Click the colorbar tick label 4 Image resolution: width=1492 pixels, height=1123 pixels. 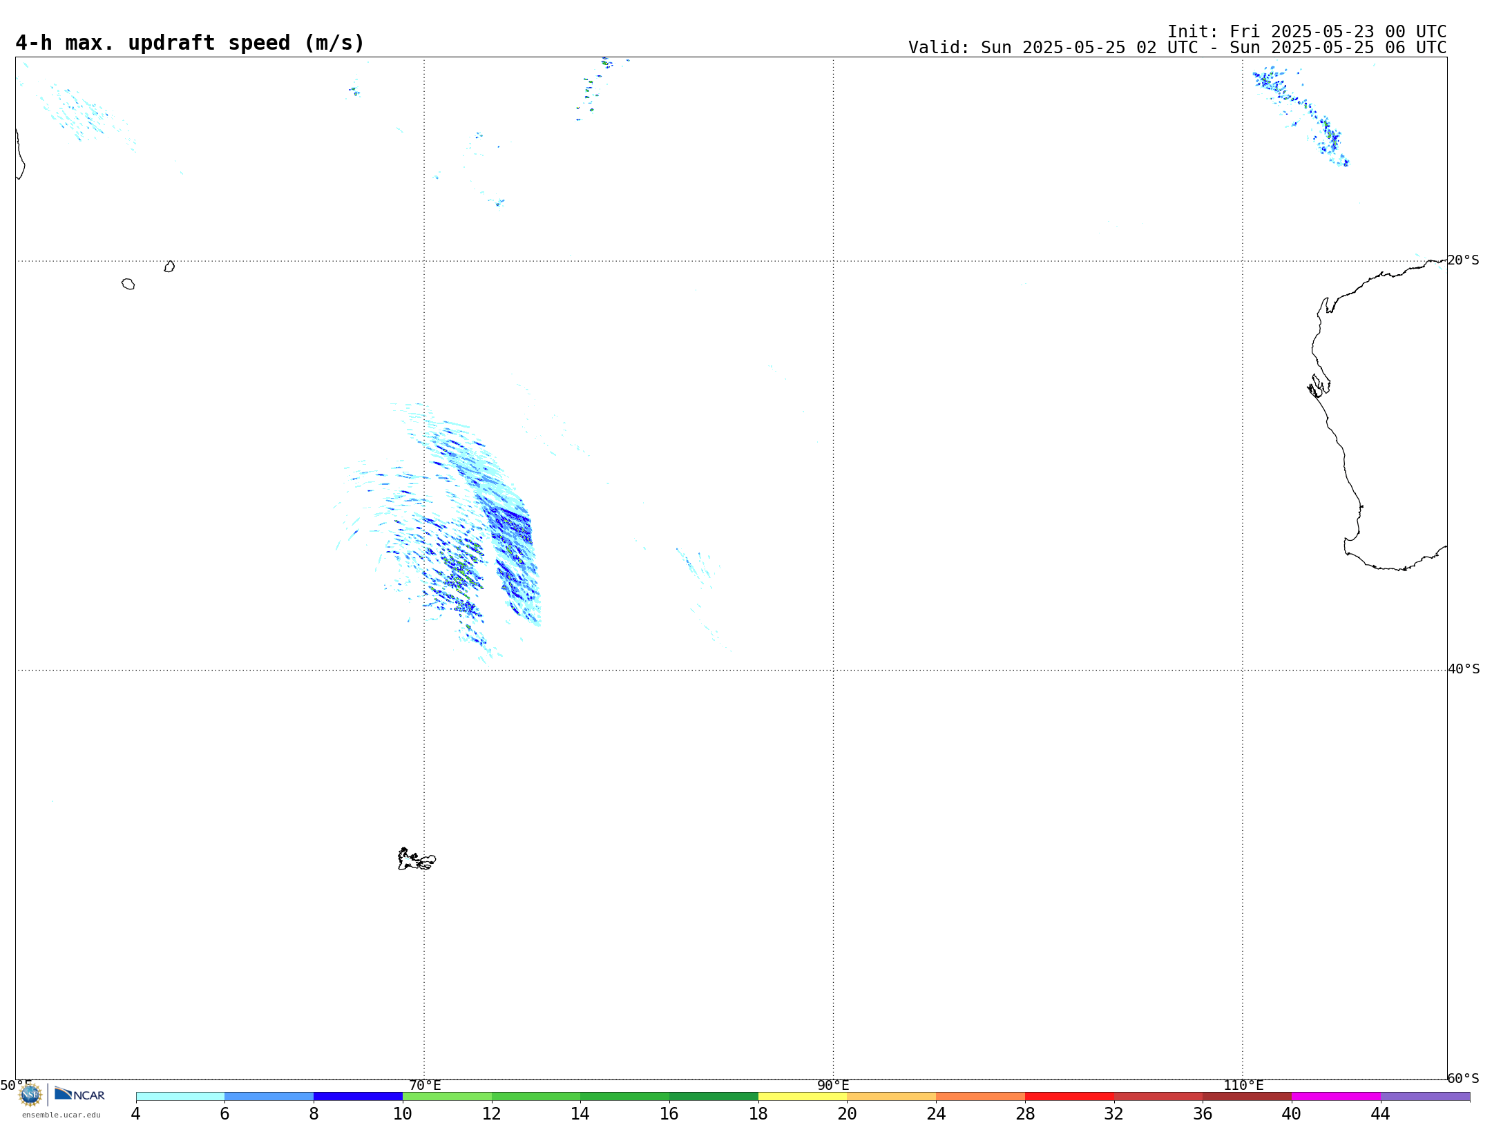[x=136, y=1113]
